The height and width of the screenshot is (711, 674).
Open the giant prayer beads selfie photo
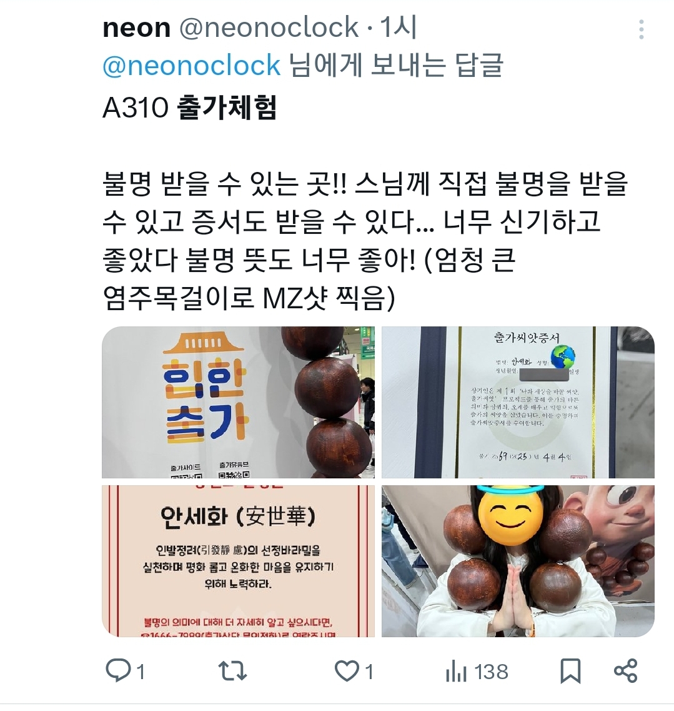[x=518, y=561]
